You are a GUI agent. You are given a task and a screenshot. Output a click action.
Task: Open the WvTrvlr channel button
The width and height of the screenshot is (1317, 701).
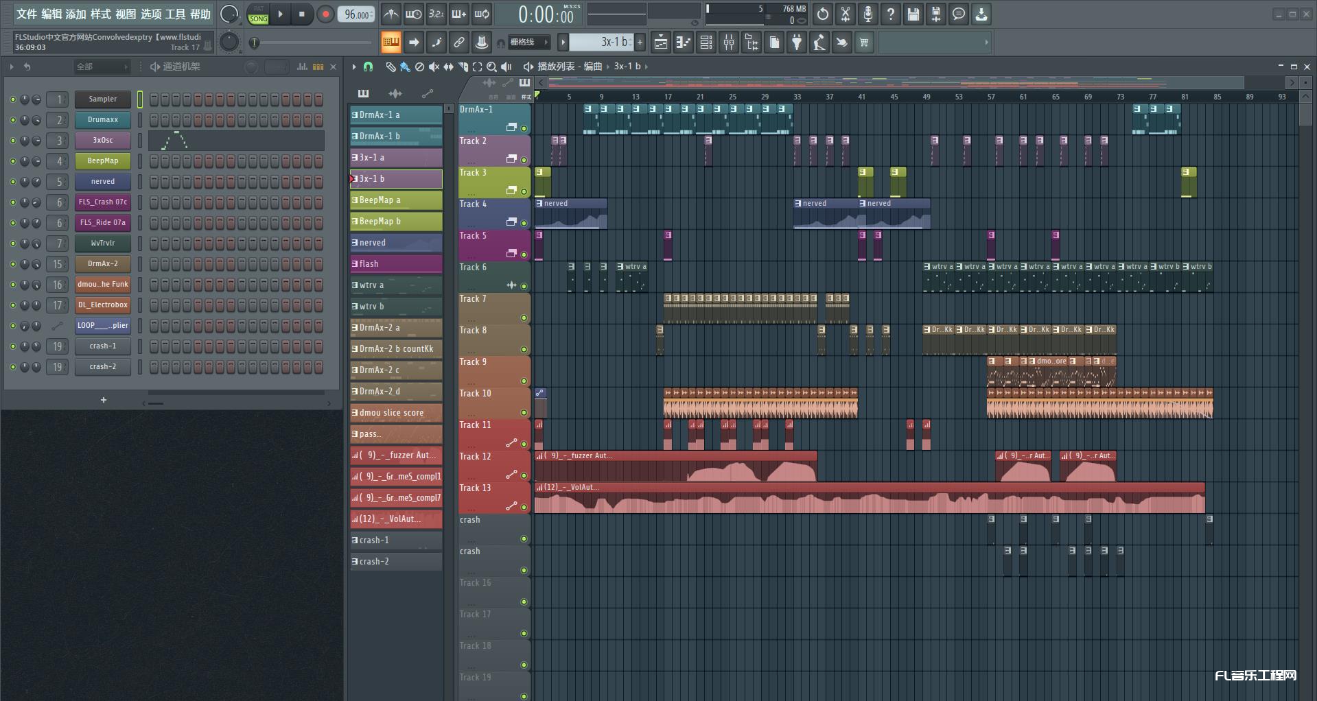pos(103,243)
